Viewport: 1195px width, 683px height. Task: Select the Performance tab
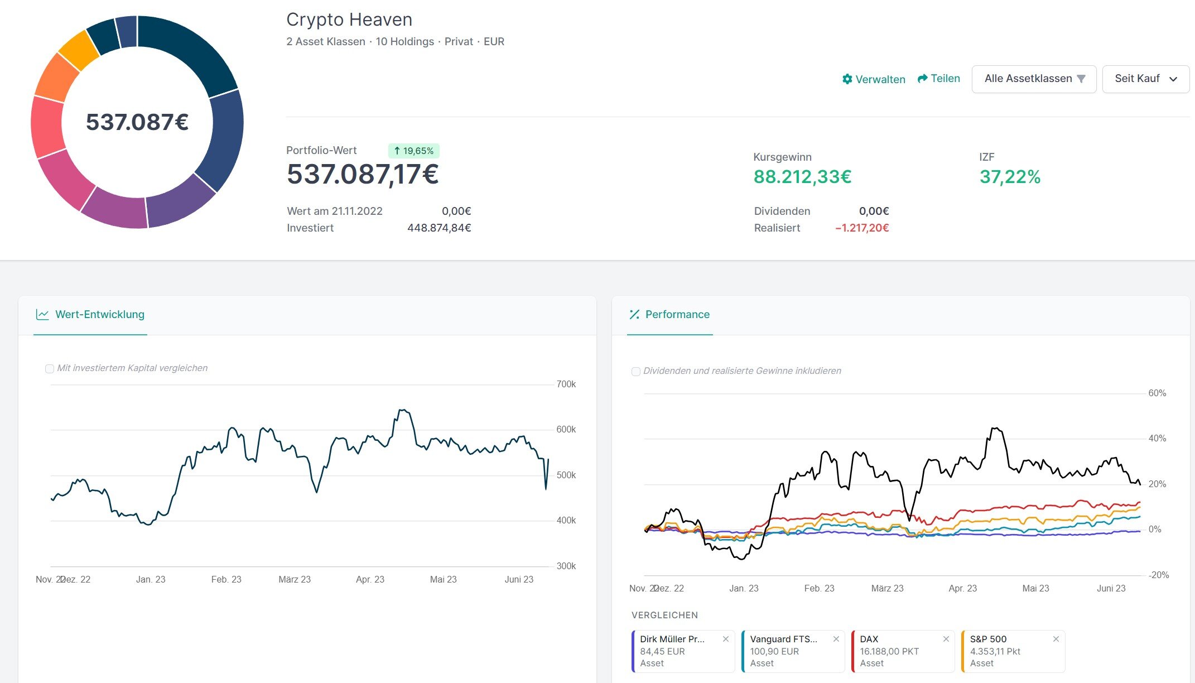click(x=677, y=315)
